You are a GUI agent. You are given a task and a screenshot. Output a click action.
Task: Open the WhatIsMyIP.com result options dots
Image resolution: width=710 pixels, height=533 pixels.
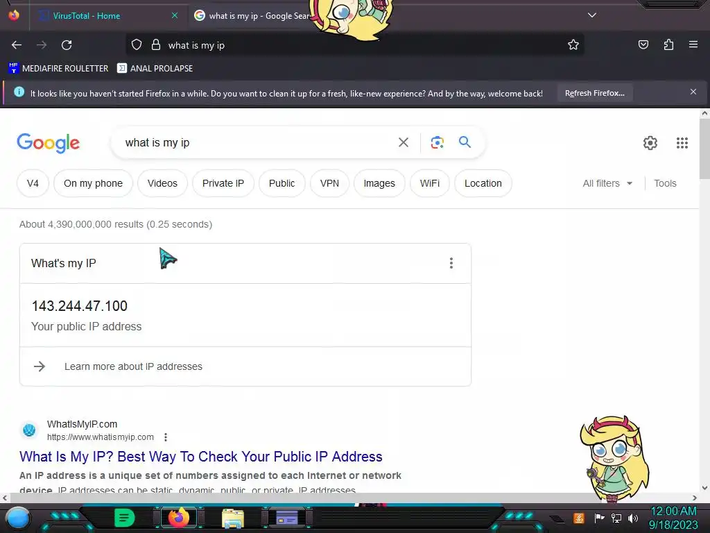[166, 437]
